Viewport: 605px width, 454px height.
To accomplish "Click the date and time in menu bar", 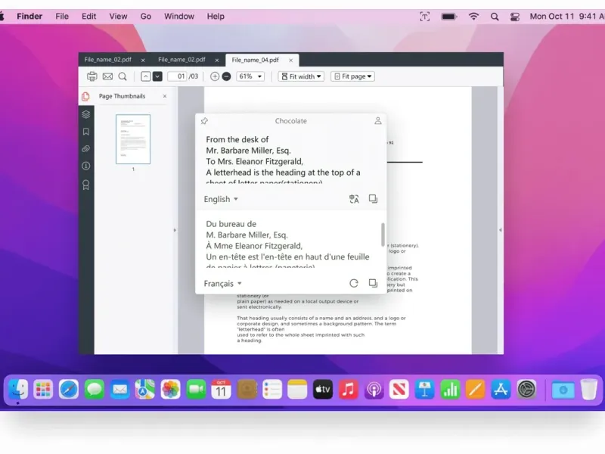I will [x=566, y=17].
